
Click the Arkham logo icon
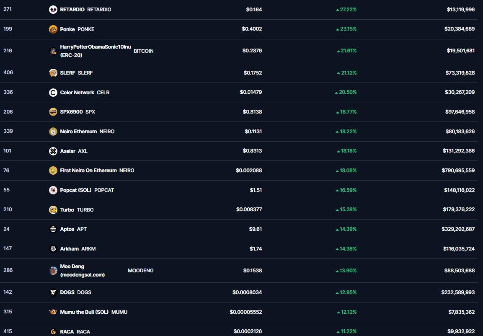[53, 249]
